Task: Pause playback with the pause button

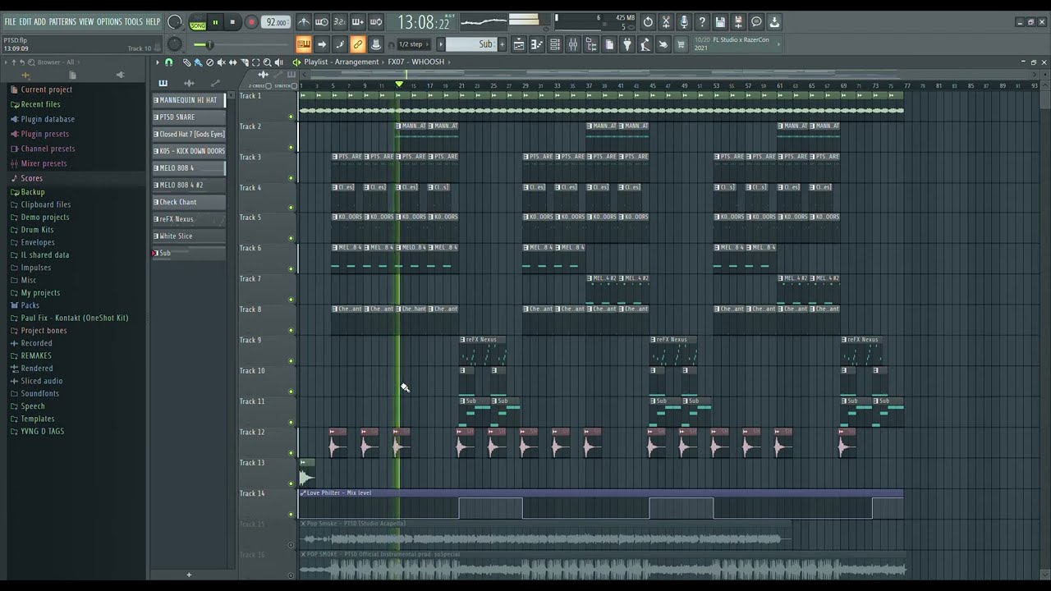Action: (215, 22)
